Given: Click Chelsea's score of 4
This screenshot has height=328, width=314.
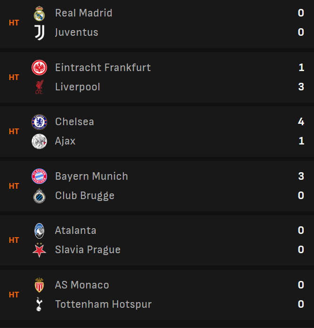Looking at the screenshot, I should click(x=301, y=122).
